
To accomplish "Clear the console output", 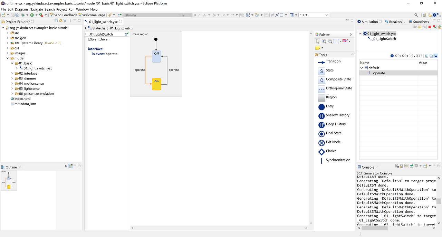I will point(397,166).
